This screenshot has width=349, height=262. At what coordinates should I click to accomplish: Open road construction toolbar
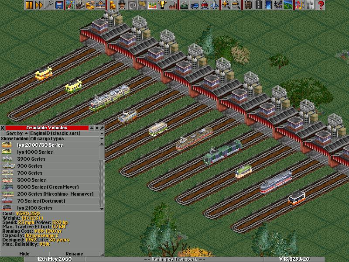[x=258, y=5]
